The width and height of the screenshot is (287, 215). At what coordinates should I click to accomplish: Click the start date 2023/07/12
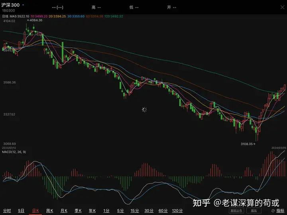point(9,148)
